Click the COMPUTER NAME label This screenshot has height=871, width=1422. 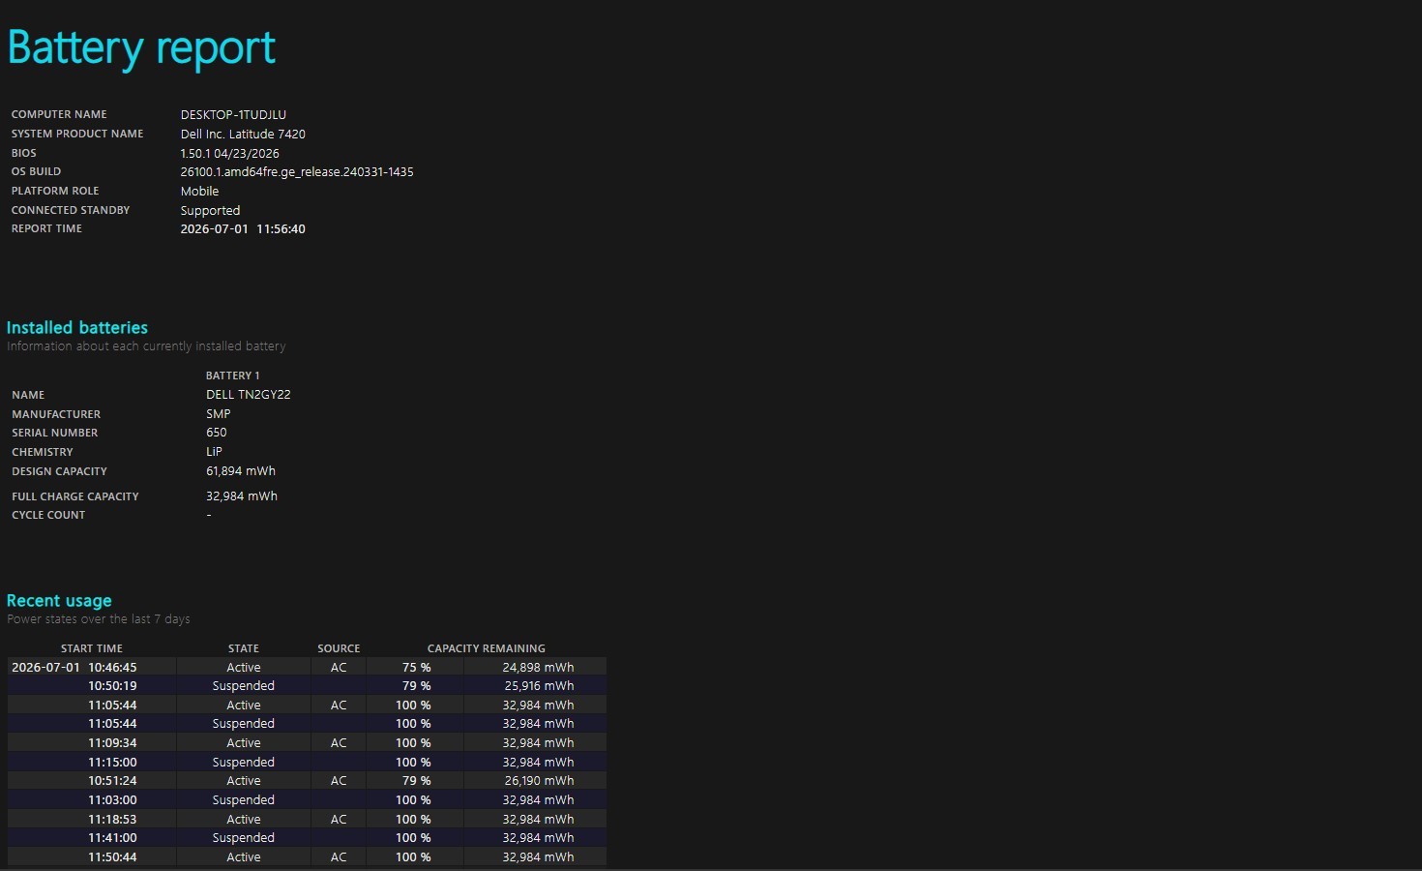(x=59, y=114)
